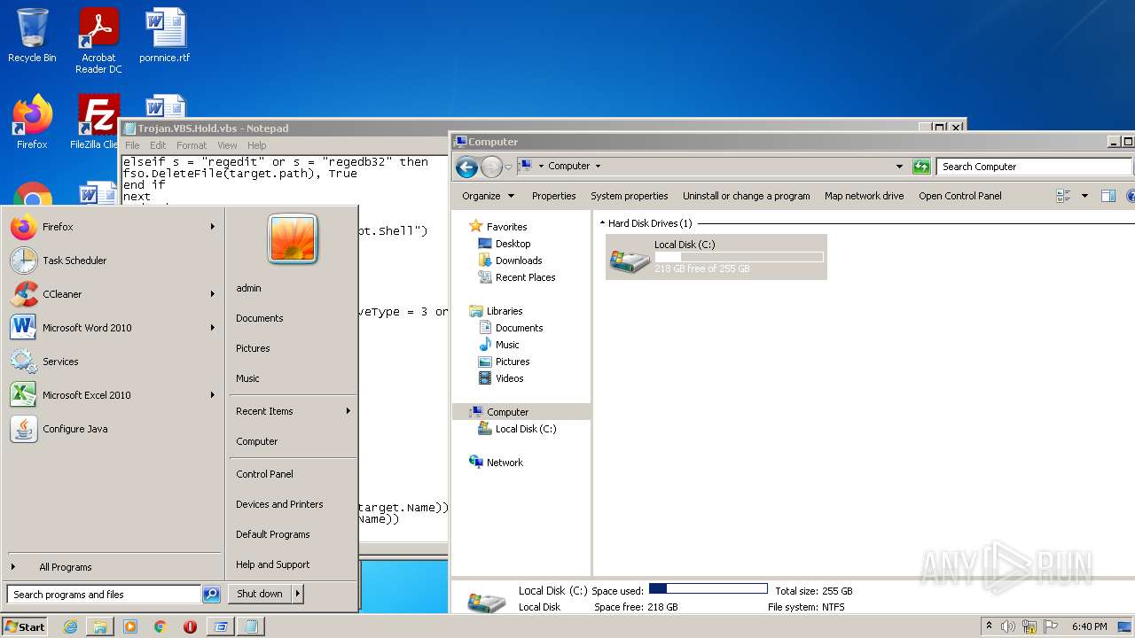Screen dimensions: 1135x638
Task: Focus Search Computer field
Action: pos(1034,167)
